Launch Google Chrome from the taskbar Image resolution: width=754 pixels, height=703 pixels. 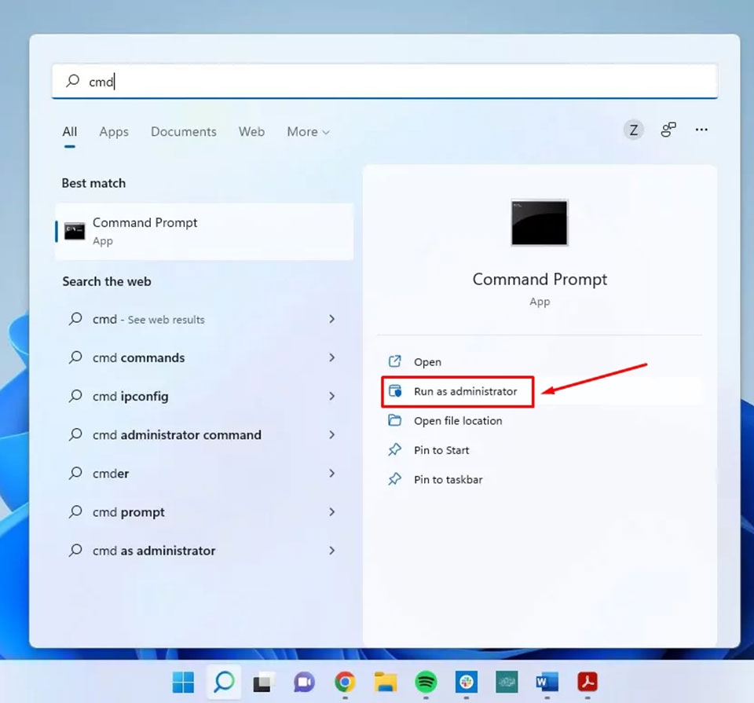point(345,682)
